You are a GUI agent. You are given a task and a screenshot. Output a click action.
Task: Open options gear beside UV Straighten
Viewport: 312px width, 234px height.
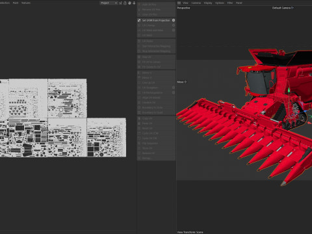click(x=174, y=88)
